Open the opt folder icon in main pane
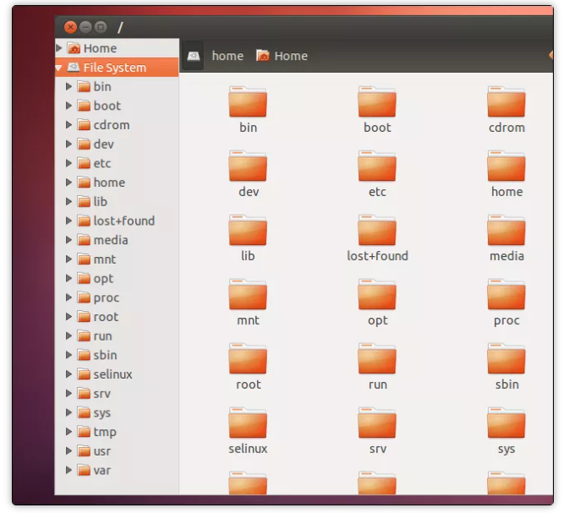This screenshot has width=569, height=513. [x=377, y=295]
